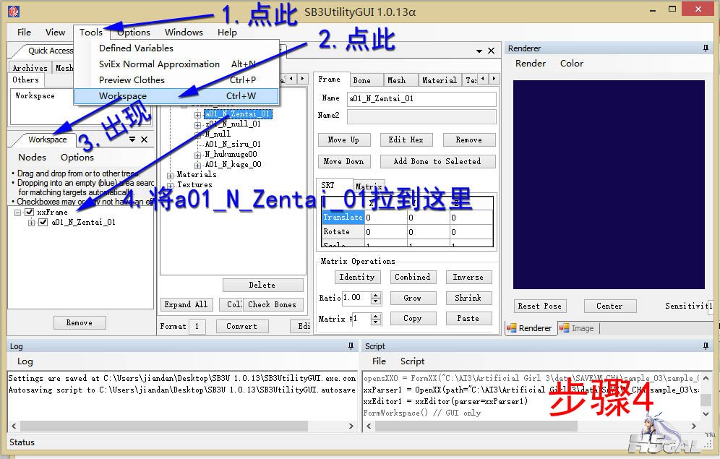Expand the highlighted a01_N_Zentai_01 in the object tree
This screenshot has width=720, height=459.
click(197, 115)
